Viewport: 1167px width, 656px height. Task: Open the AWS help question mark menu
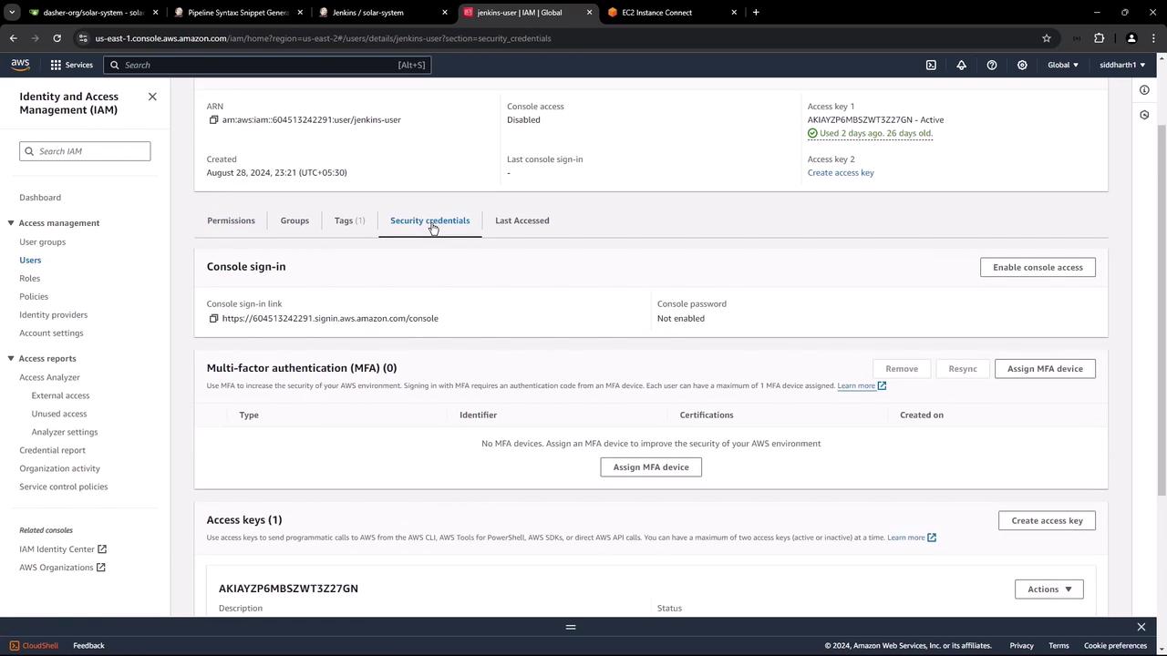coord(992,65)
